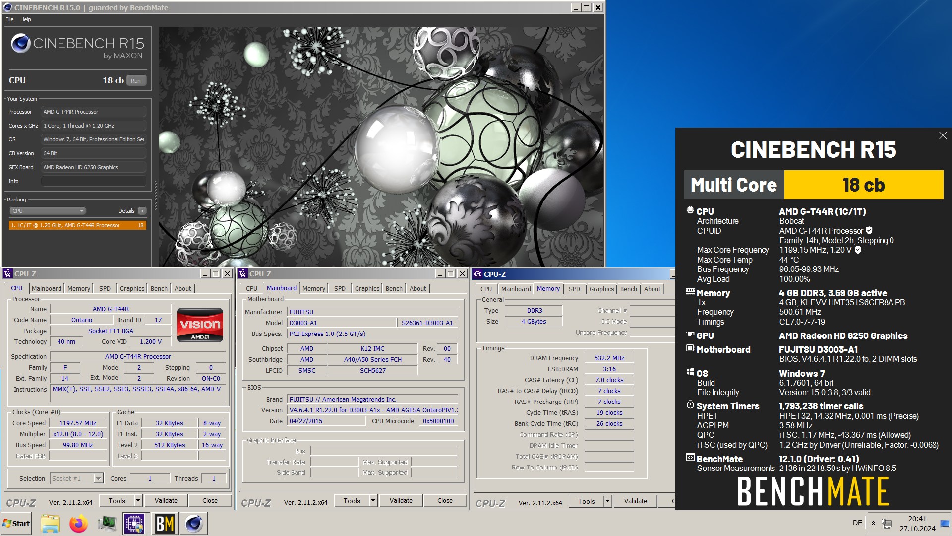Open Bench tab in Memory CPU-Z window
The image size is (952, 536).
(629, 289)
